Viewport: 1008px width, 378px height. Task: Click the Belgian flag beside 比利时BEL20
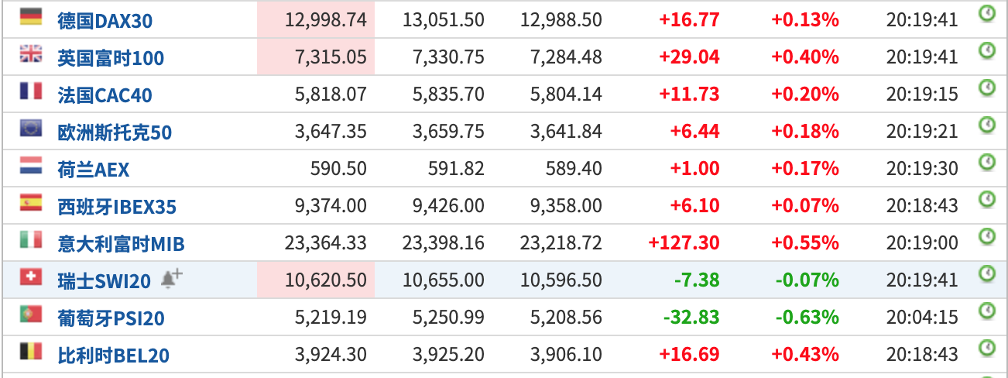pyautogui.click(x=31, y=352)
